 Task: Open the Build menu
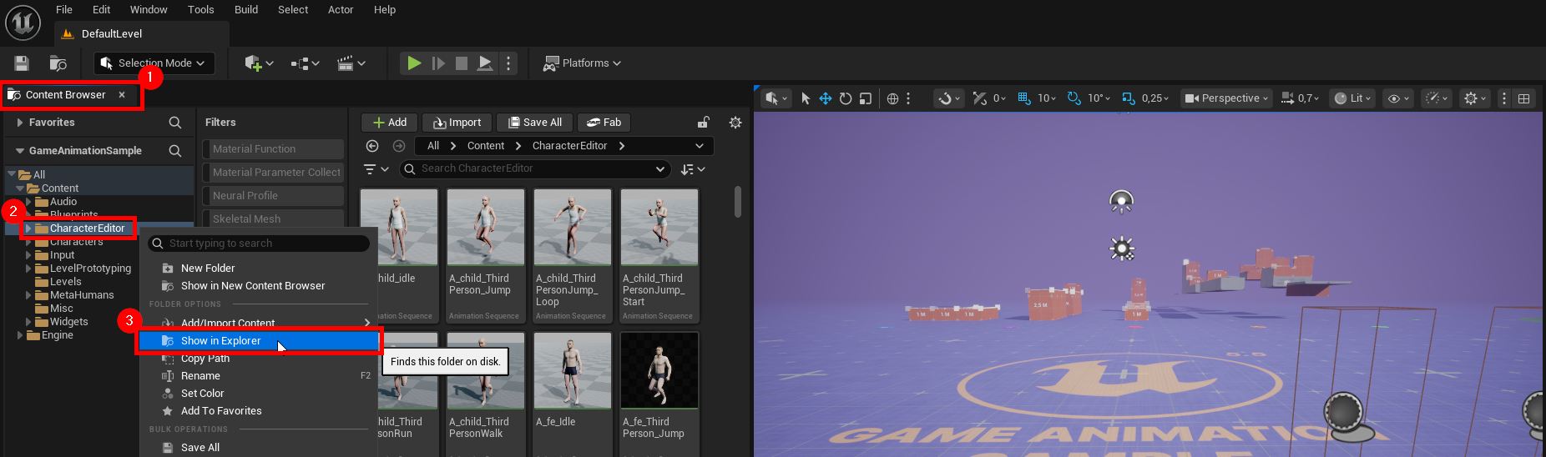coord(246,10)
